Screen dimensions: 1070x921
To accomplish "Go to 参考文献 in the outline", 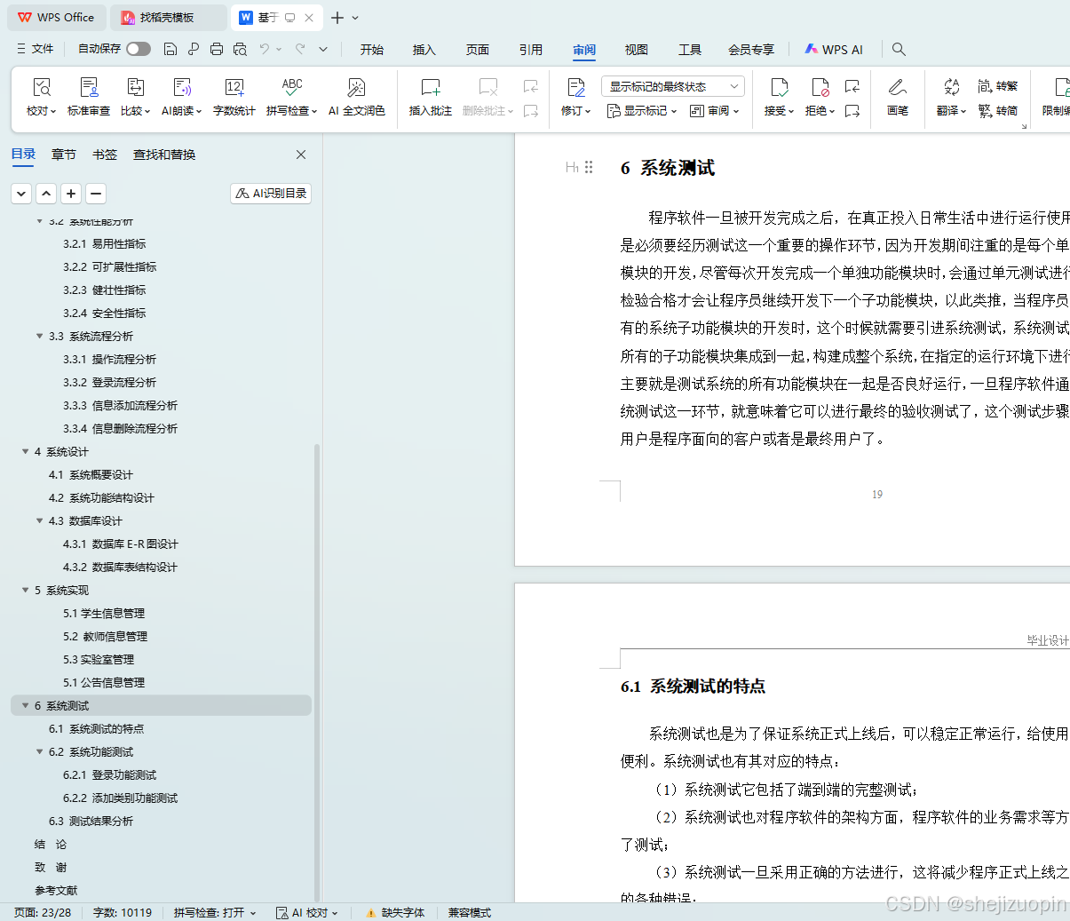I will [x=56, y=890].
